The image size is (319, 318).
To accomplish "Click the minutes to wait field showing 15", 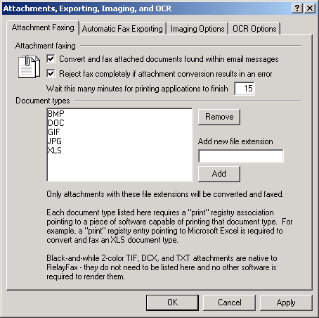I will [x=245, y=89].
